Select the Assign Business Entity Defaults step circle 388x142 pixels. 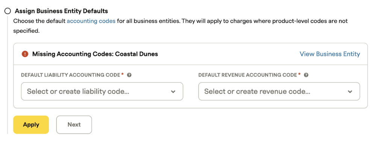pos(8,11)
